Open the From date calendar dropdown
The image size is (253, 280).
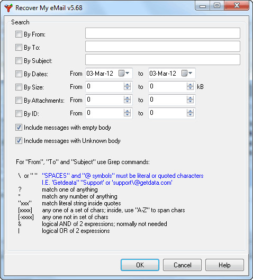(x=124, y=73)
